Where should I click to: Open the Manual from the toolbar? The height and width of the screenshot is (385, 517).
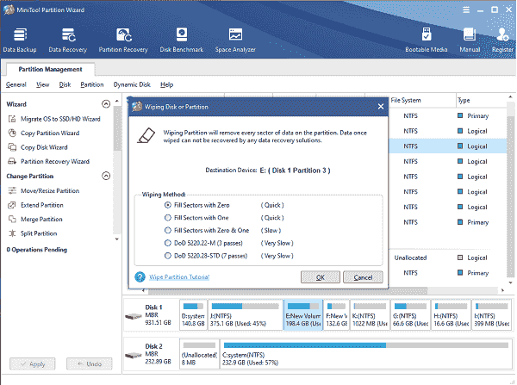(470, 40)
